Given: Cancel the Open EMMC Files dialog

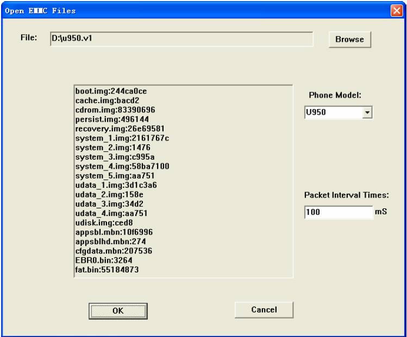Looking at the screenshot, I should pos(264,310).
